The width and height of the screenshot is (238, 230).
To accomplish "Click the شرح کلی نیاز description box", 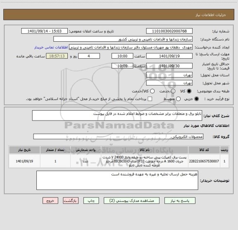I will (117, 116).
